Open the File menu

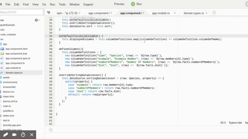point(8,4)
